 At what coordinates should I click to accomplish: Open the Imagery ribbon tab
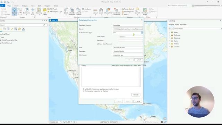coord(47,6)
